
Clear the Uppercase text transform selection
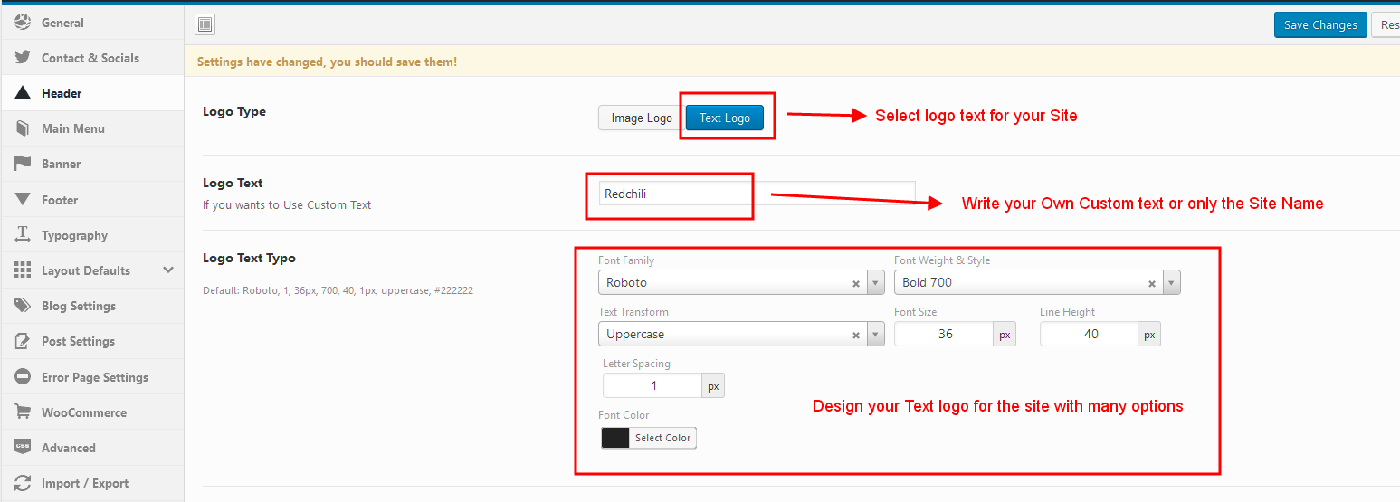pos(855,335)
